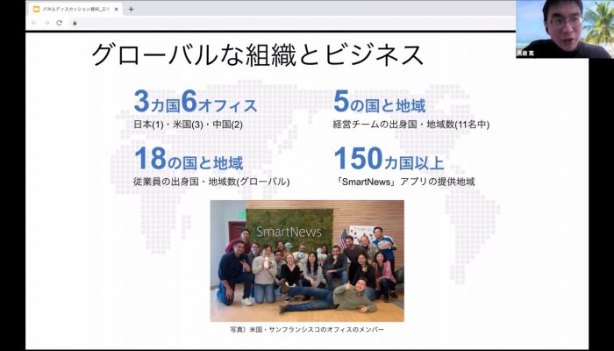Open site info via the lock icon
Image resolution: width=614 pixels, height=351 pixels.
point(75,23)
